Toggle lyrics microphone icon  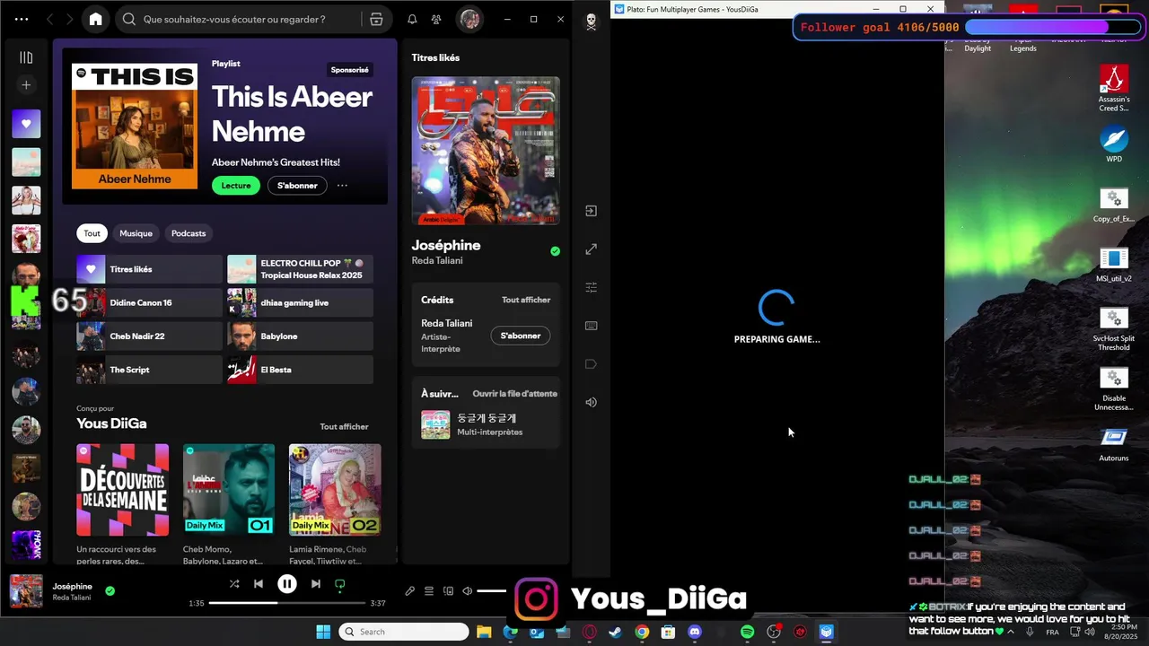tap(410, 591)
